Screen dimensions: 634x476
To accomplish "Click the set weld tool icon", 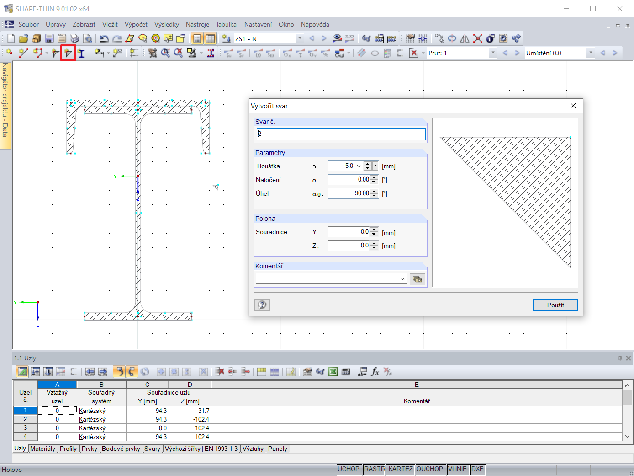I will [x=68, y=53].
